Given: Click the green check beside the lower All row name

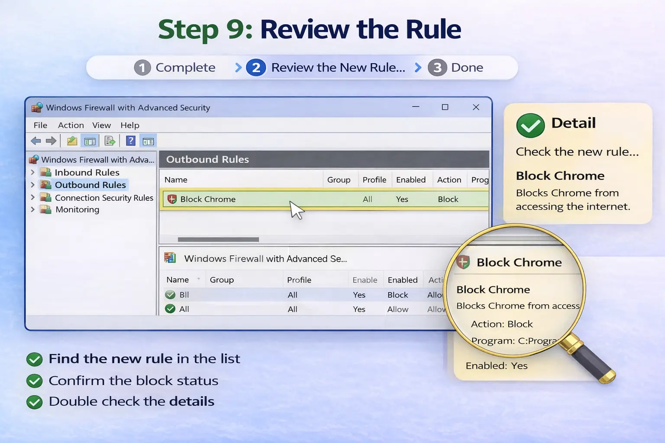Looking at the screenshot, I should tap(170, 309).
